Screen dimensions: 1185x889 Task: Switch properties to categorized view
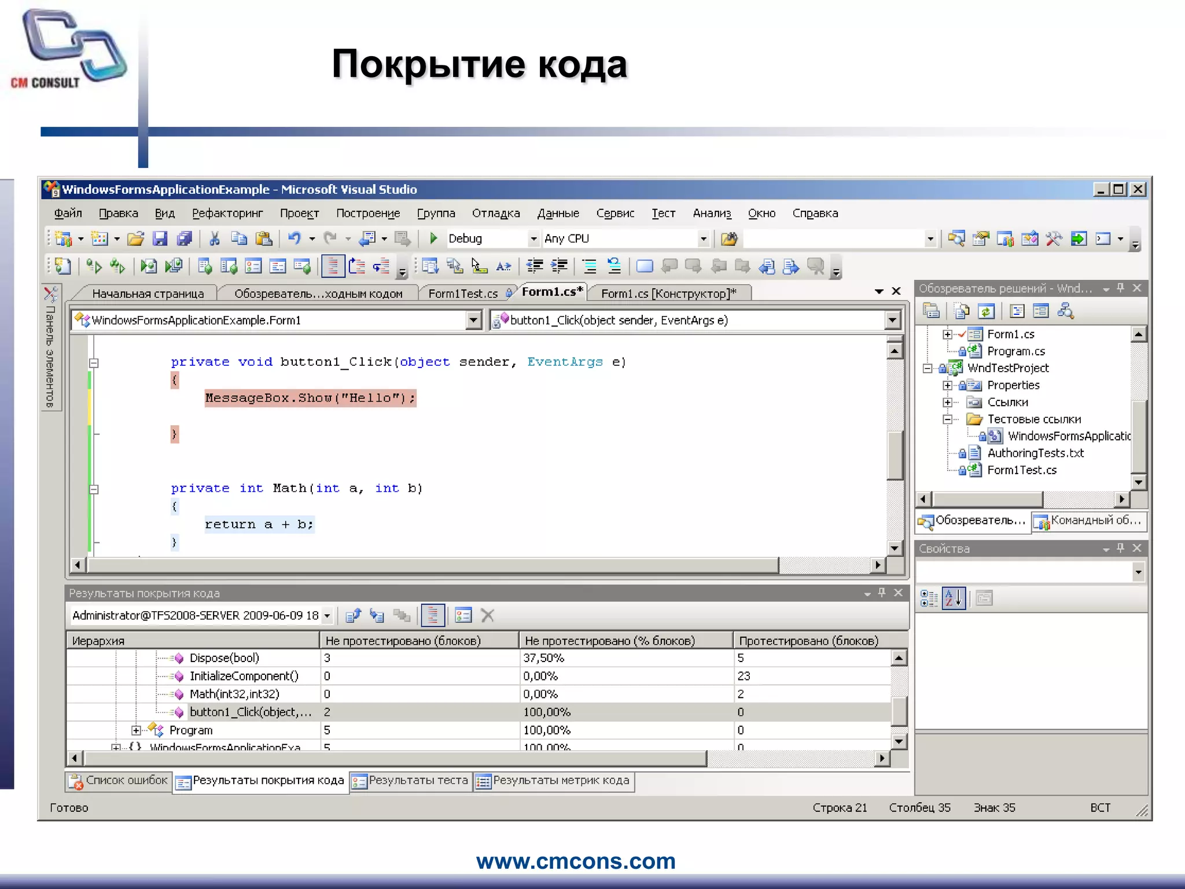tap(929, 598)
